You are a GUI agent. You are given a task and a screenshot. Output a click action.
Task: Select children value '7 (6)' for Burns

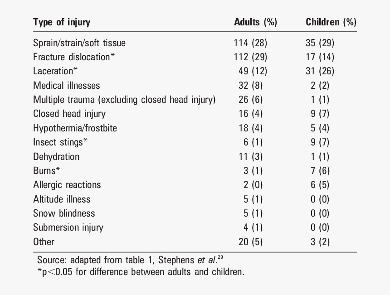(x=320, y=171)
